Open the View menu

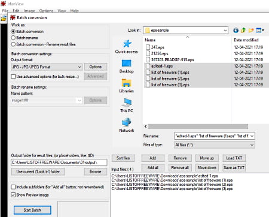pos(62,11)
